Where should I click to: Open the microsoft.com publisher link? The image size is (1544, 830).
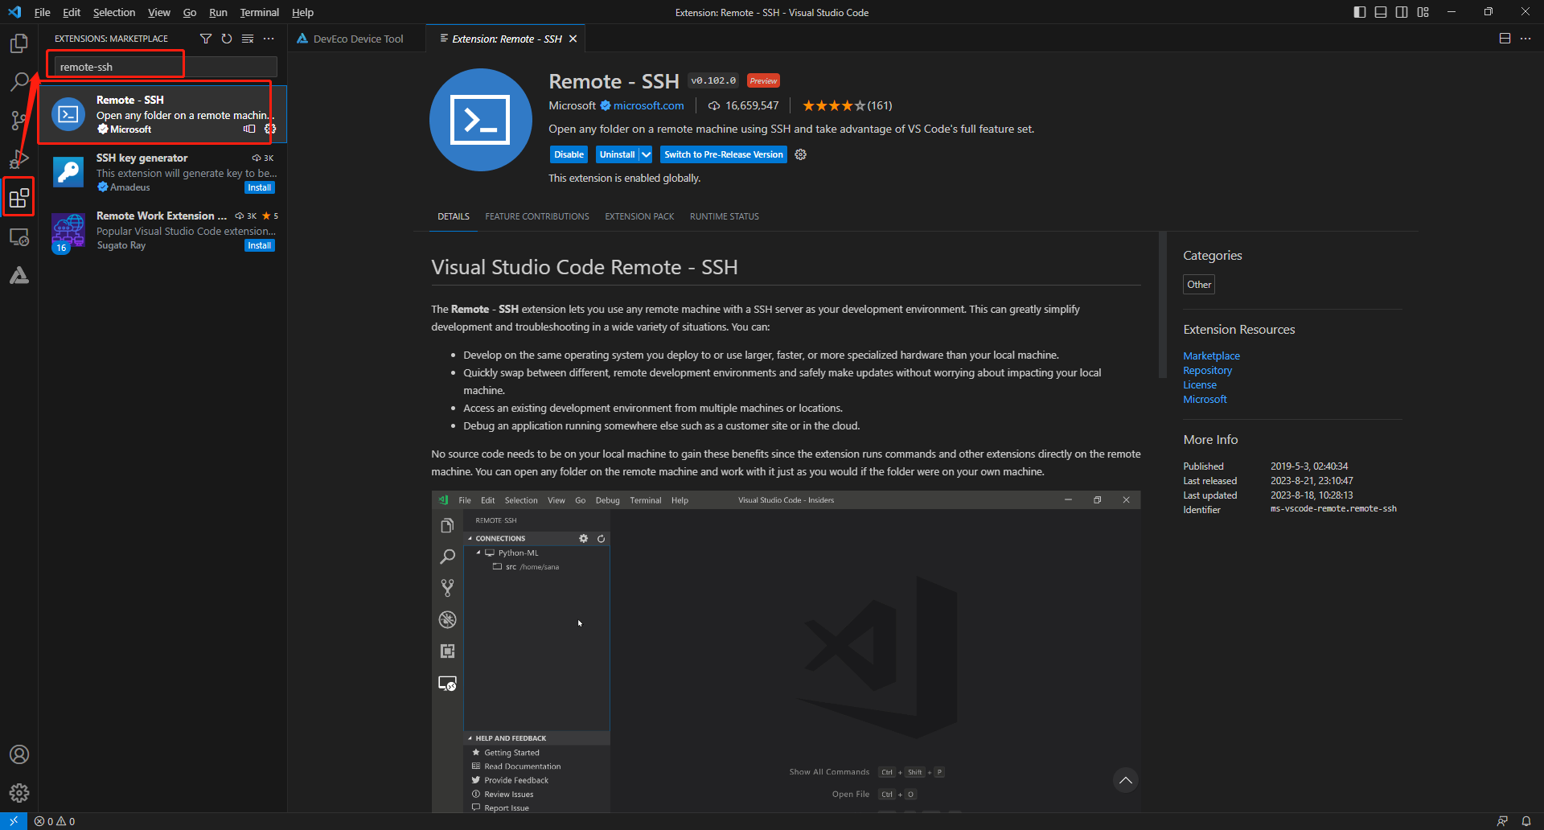(649, 105)
